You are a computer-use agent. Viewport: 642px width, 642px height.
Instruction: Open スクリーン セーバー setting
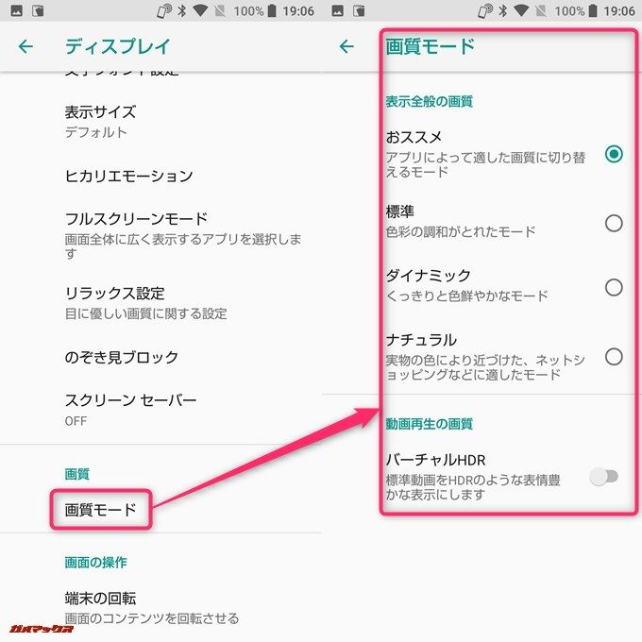click(x=160, y=410)
